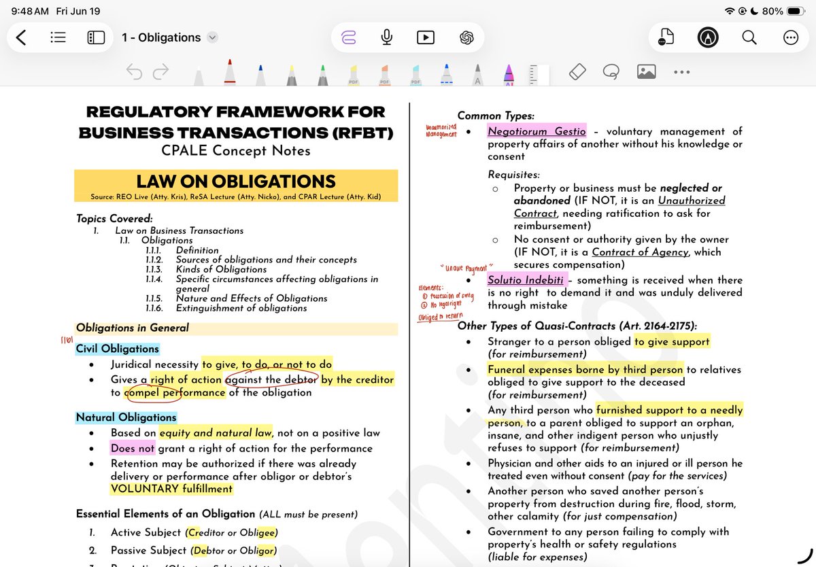Select the lasso selection tool
Image resolution: width=816 pixels, height=567 pixels.
click(611, 71)
